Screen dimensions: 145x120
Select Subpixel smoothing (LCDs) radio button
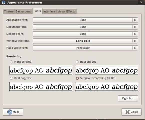(x=77, y=78)
